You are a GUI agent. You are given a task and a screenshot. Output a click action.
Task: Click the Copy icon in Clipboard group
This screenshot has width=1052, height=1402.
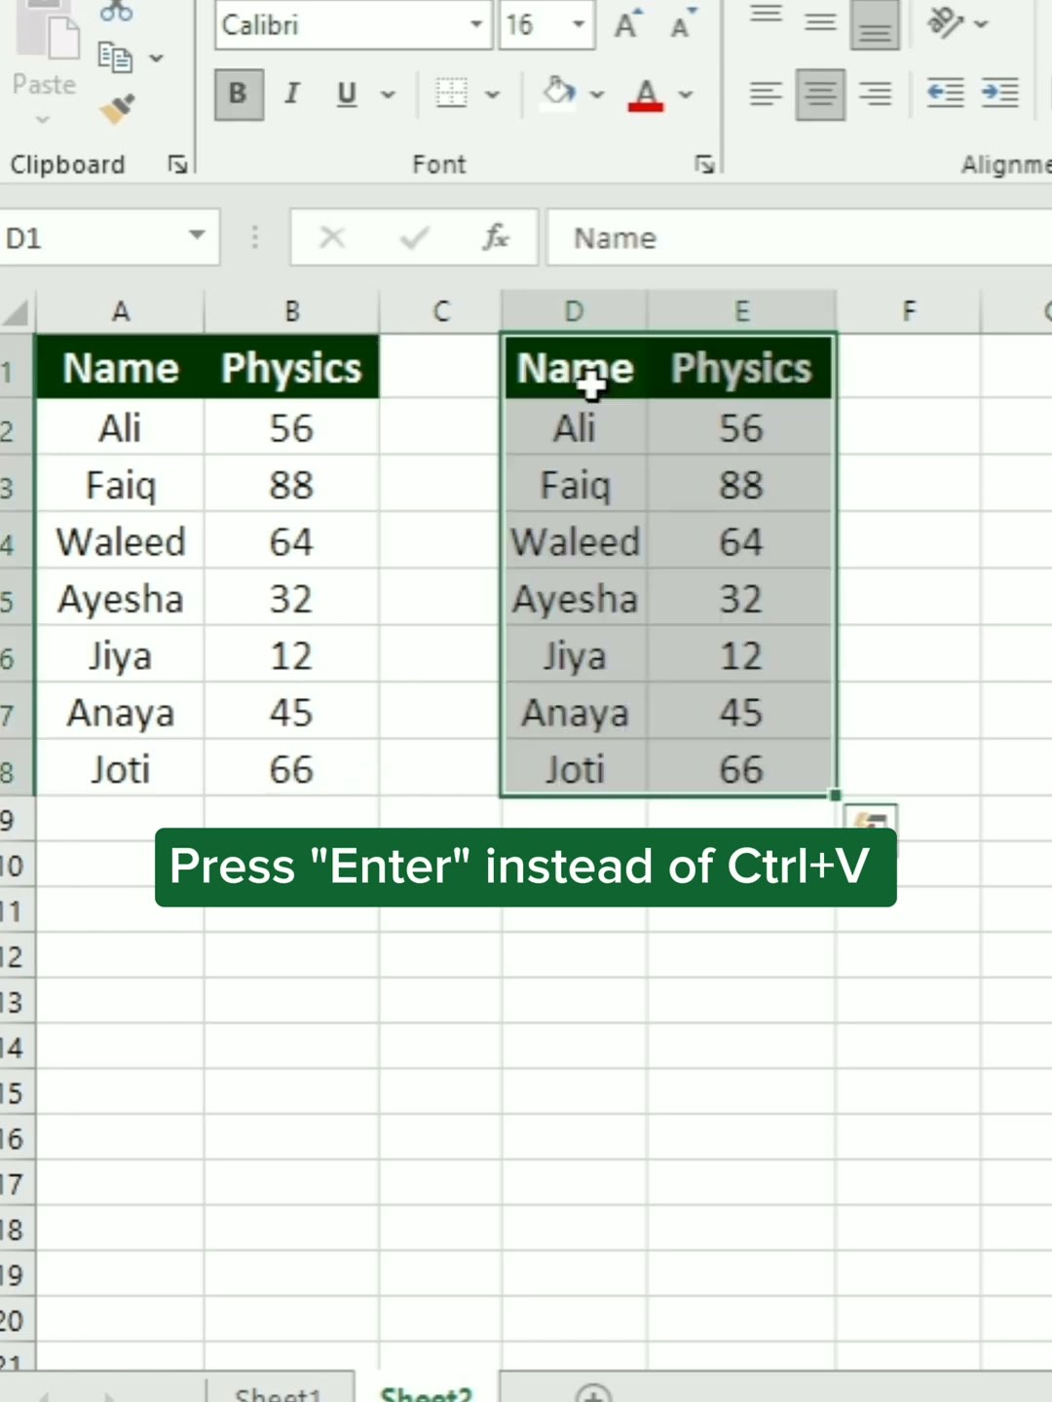point(115,57)
